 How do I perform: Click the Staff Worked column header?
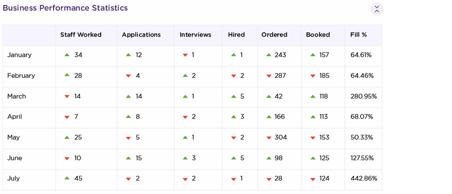tap(81, 34)
